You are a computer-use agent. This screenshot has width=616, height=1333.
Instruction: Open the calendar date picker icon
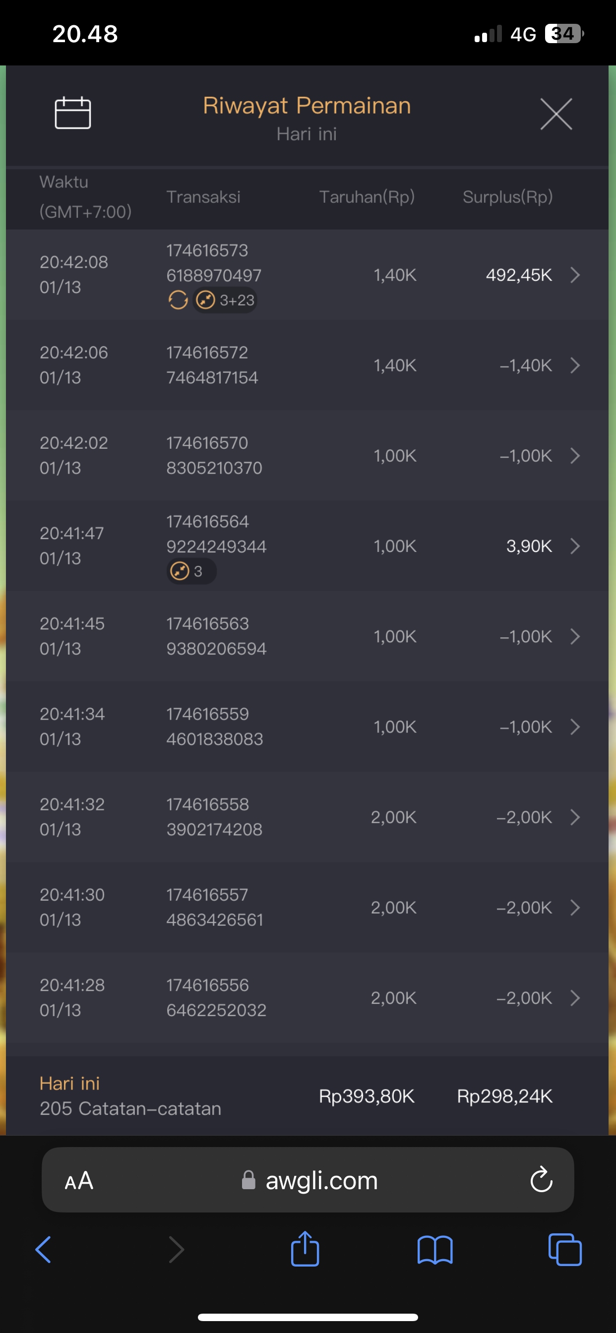[x=73, y=113]
